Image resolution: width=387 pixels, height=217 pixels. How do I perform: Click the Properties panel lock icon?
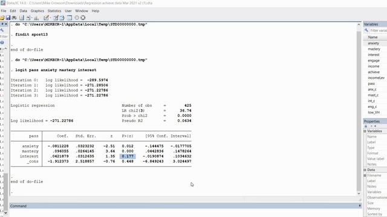click(366, 126)
